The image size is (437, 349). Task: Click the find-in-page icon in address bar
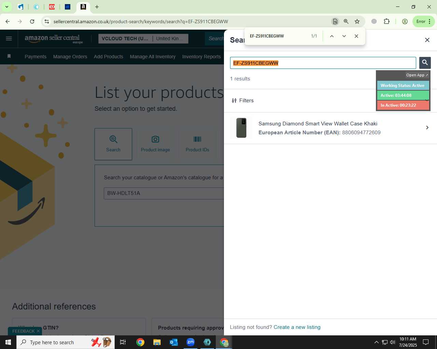335,21
